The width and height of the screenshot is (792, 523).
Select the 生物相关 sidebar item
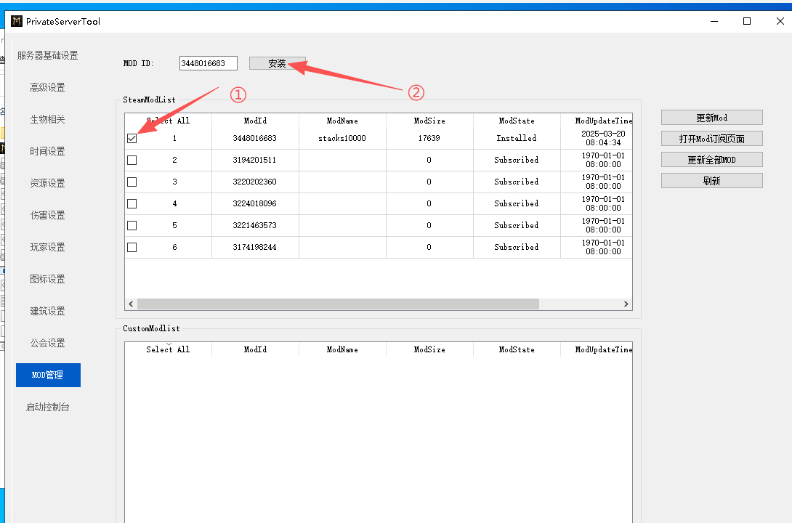click(x=47, y=119)
